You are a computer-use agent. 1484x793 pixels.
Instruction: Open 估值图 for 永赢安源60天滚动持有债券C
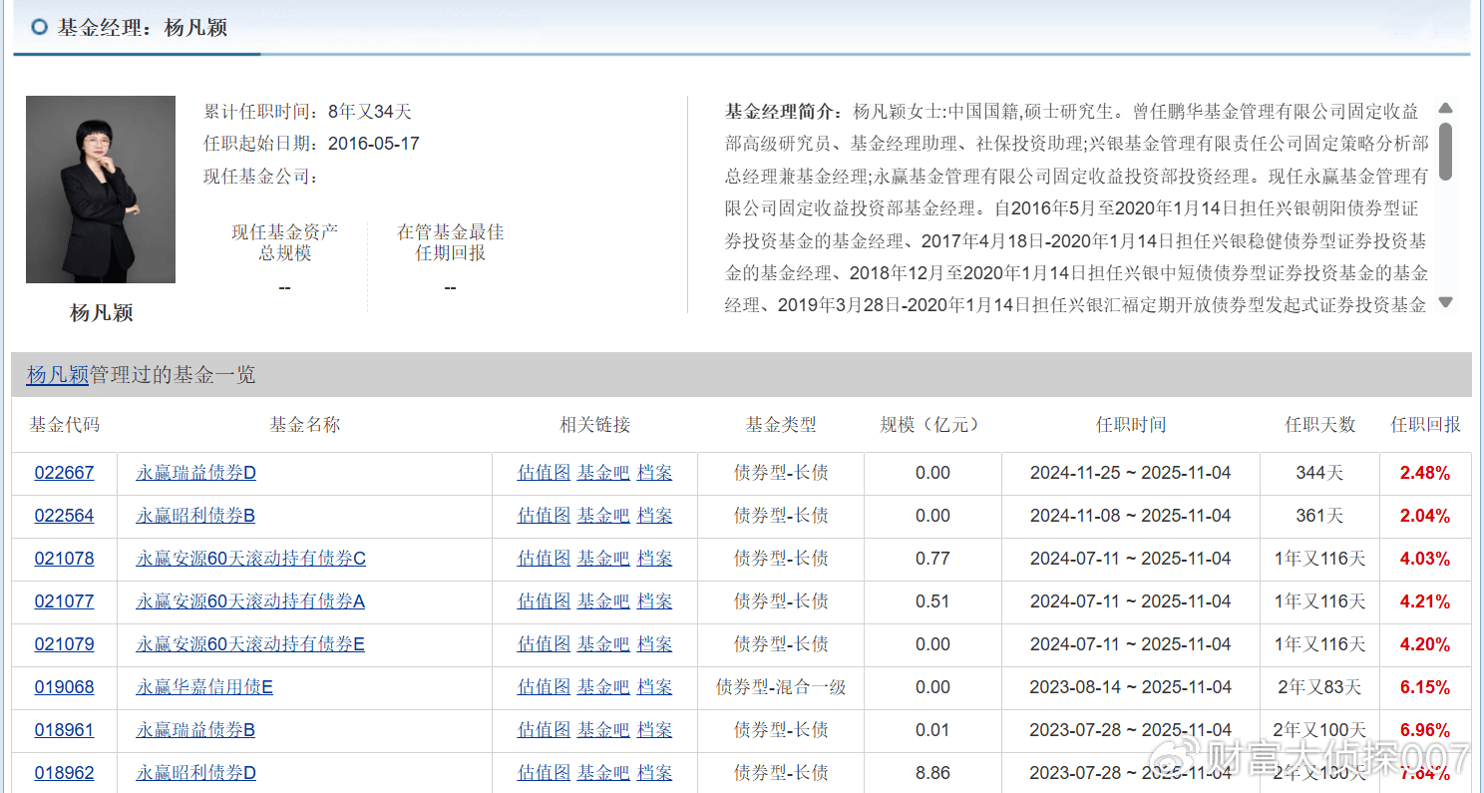pyautogui.click(x=544, y=559)
